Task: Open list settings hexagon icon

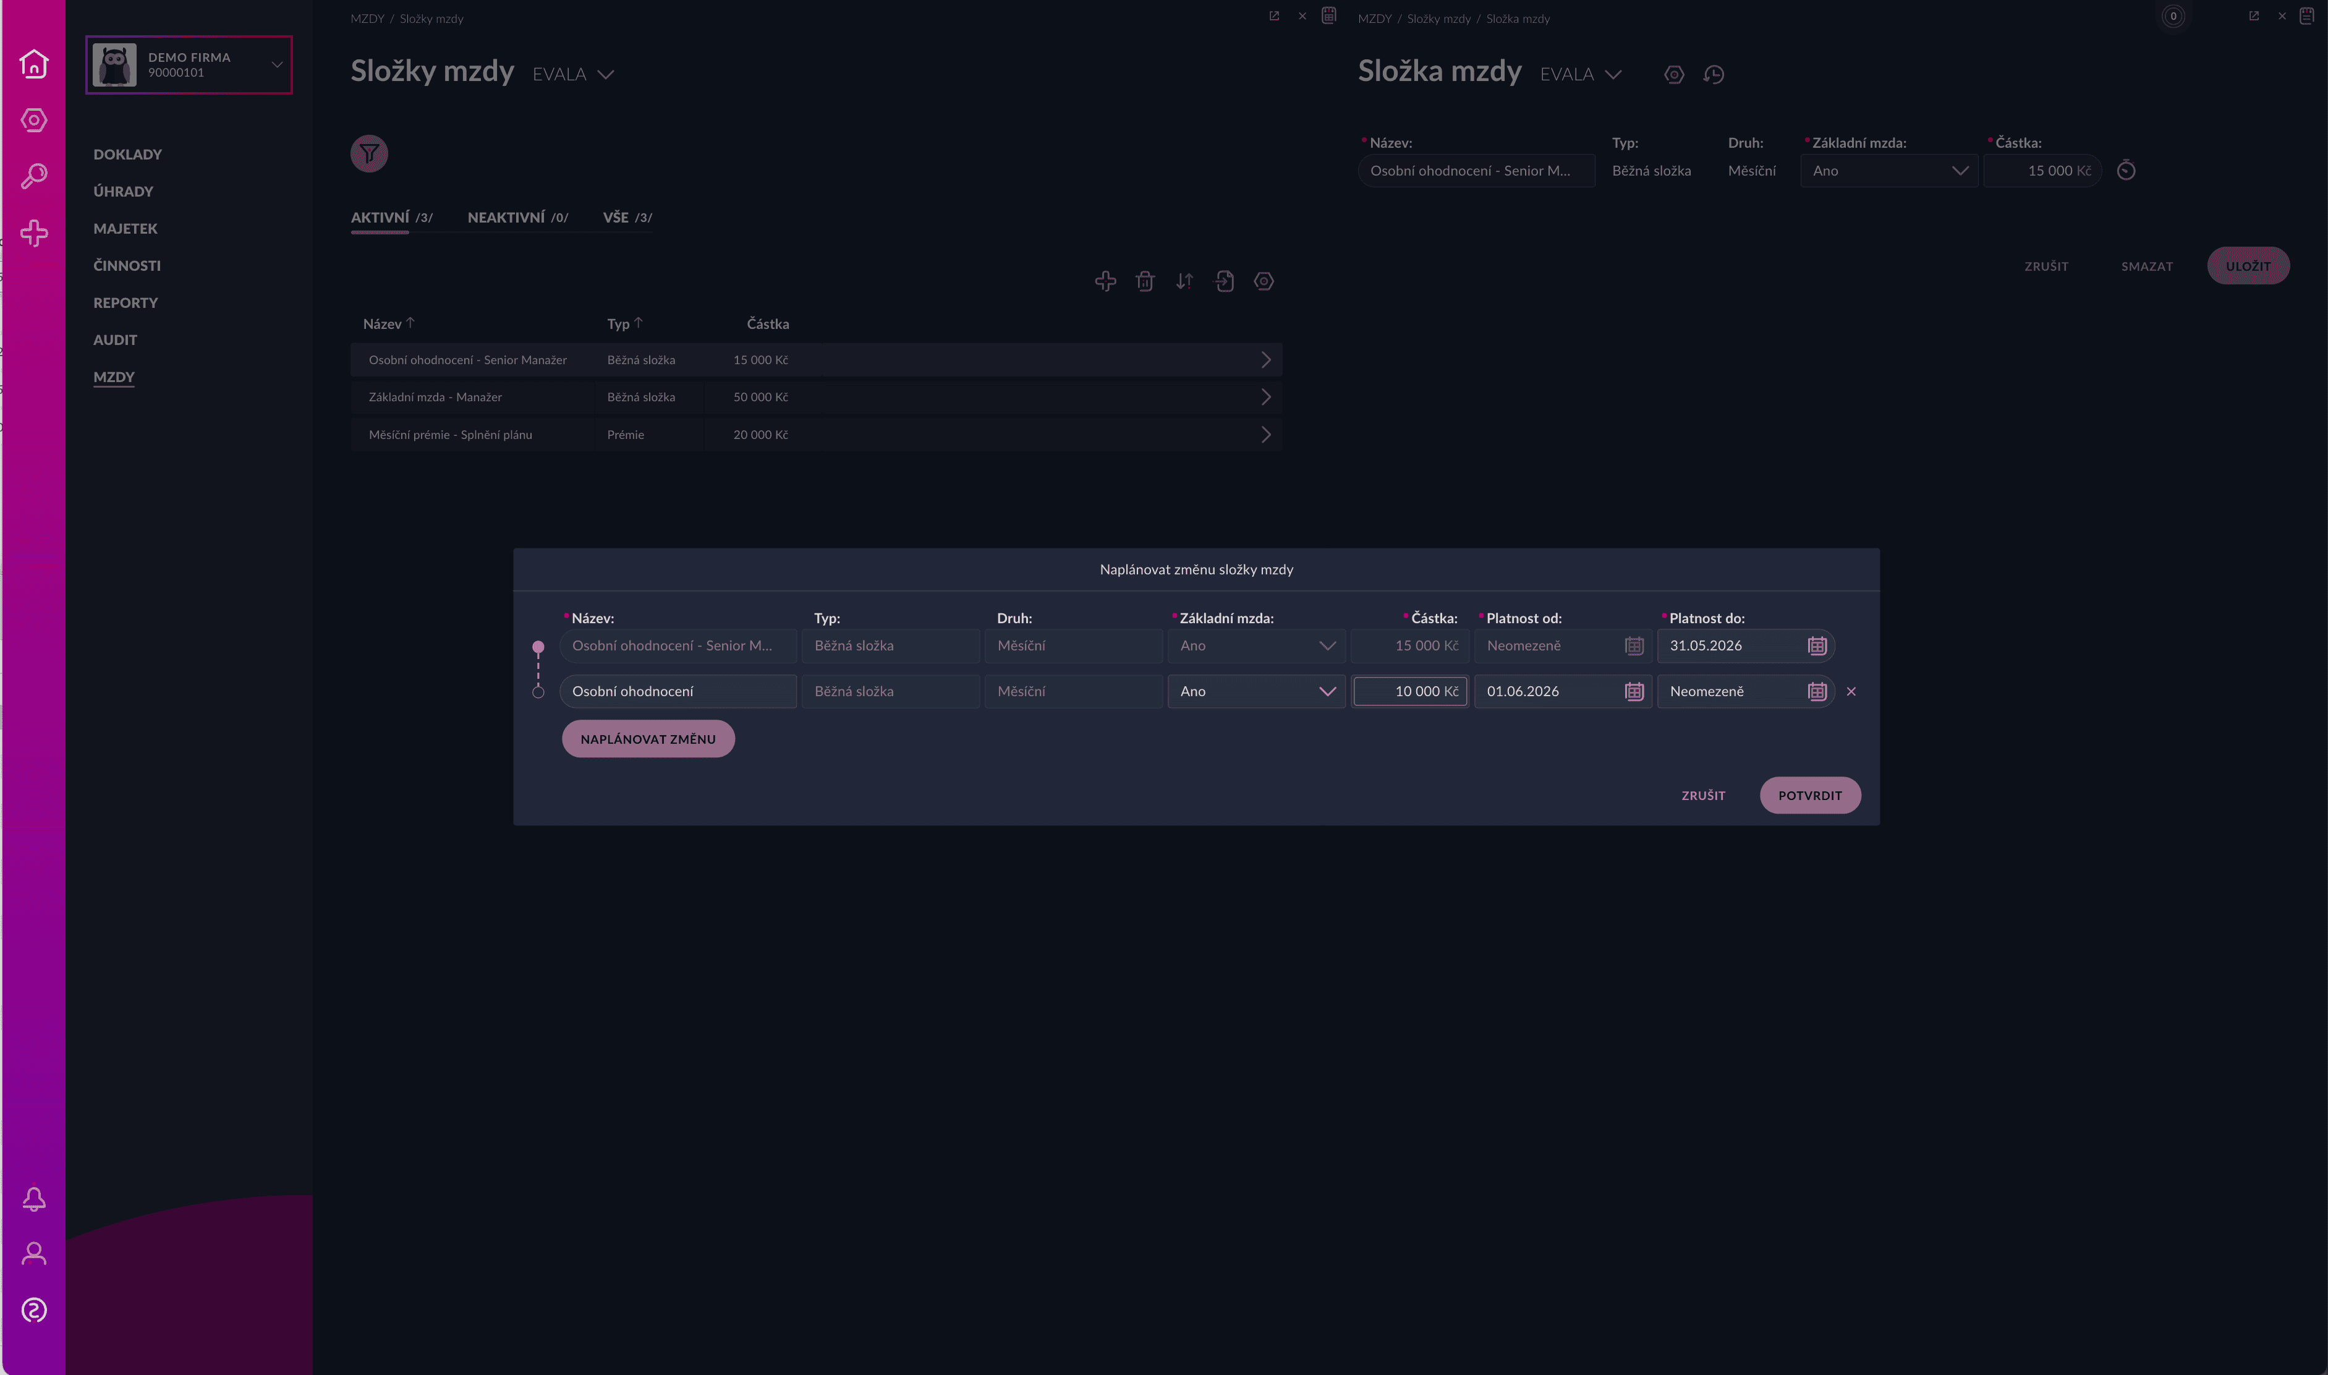Action: [x=1264, y=281]
